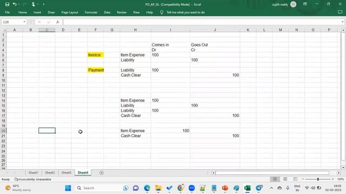Add a new sheet with plus icon

coord(102,173)
